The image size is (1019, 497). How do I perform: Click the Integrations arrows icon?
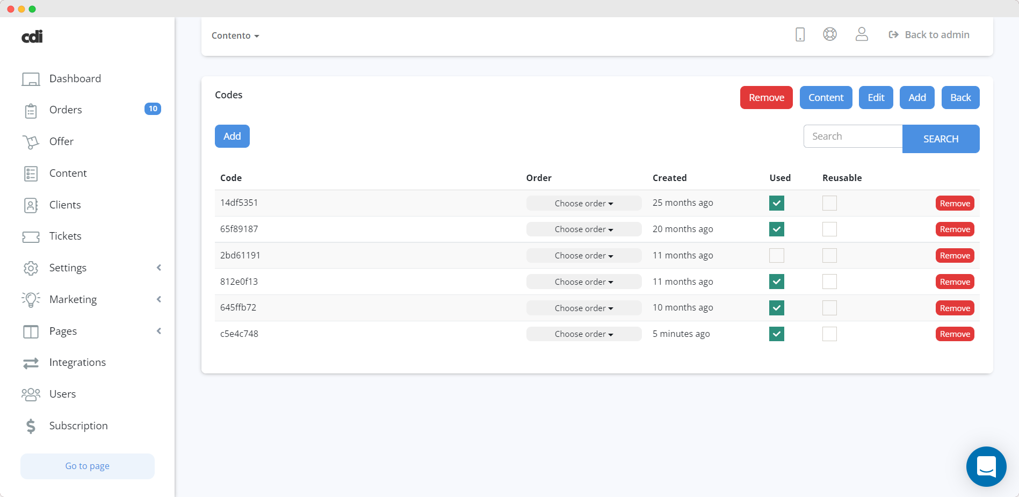click(x=31, y=363)
